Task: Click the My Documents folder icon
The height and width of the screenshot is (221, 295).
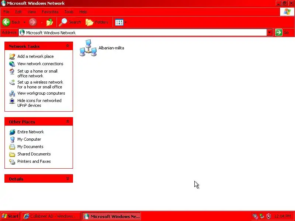Action: coord(12,147)
